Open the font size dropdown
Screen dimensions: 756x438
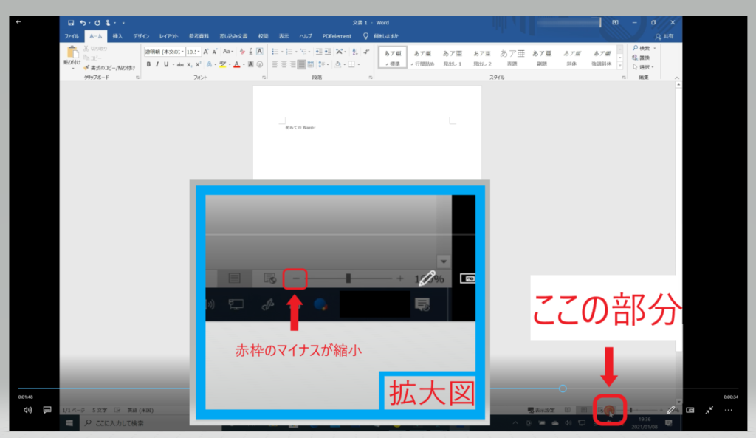193,52
